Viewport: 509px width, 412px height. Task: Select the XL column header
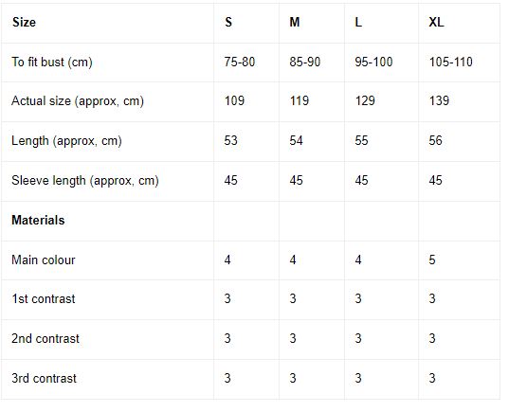(436, 23)
